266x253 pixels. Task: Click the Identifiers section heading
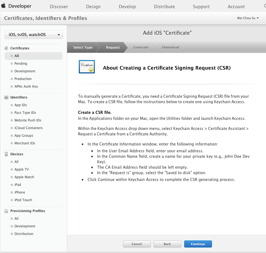pos(19,97)
